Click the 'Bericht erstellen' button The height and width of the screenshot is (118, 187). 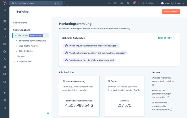[x=171, y=12]
